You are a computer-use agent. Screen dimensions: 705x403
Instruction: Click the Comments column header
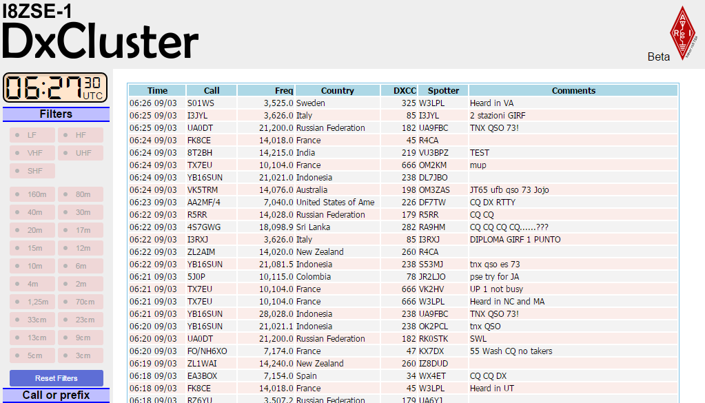[573, 90]
